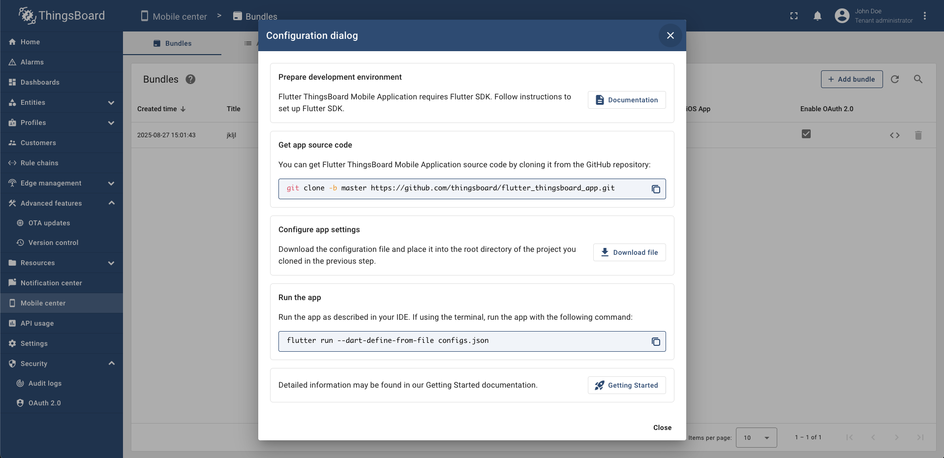Copy the flutter run command
This screenshot has height=458, width=944.
pyautogui.click(x=656, y=341)
